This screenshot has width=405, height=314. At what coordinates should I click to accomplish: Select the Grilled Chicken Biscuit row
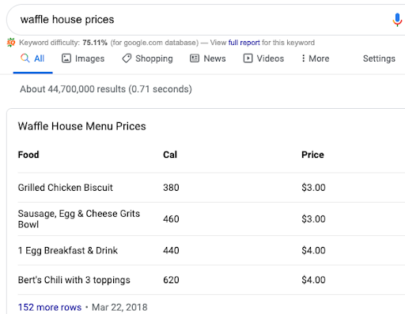[x=211, y=188]
